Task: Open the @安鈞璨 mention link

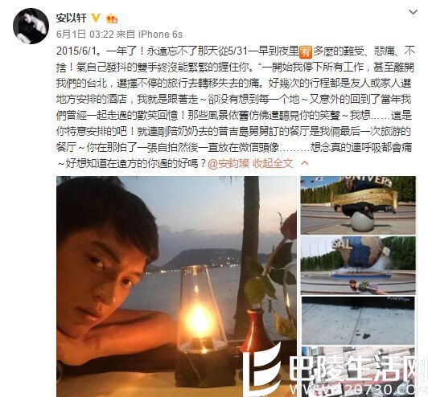Action: click(x=228, y=163)
